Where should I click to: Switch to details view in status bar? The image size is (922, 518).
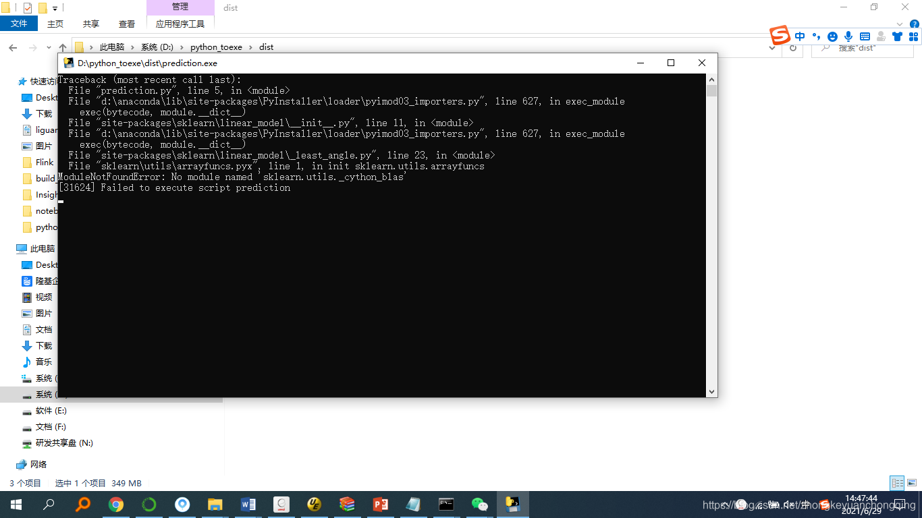(x=898, y=483)
